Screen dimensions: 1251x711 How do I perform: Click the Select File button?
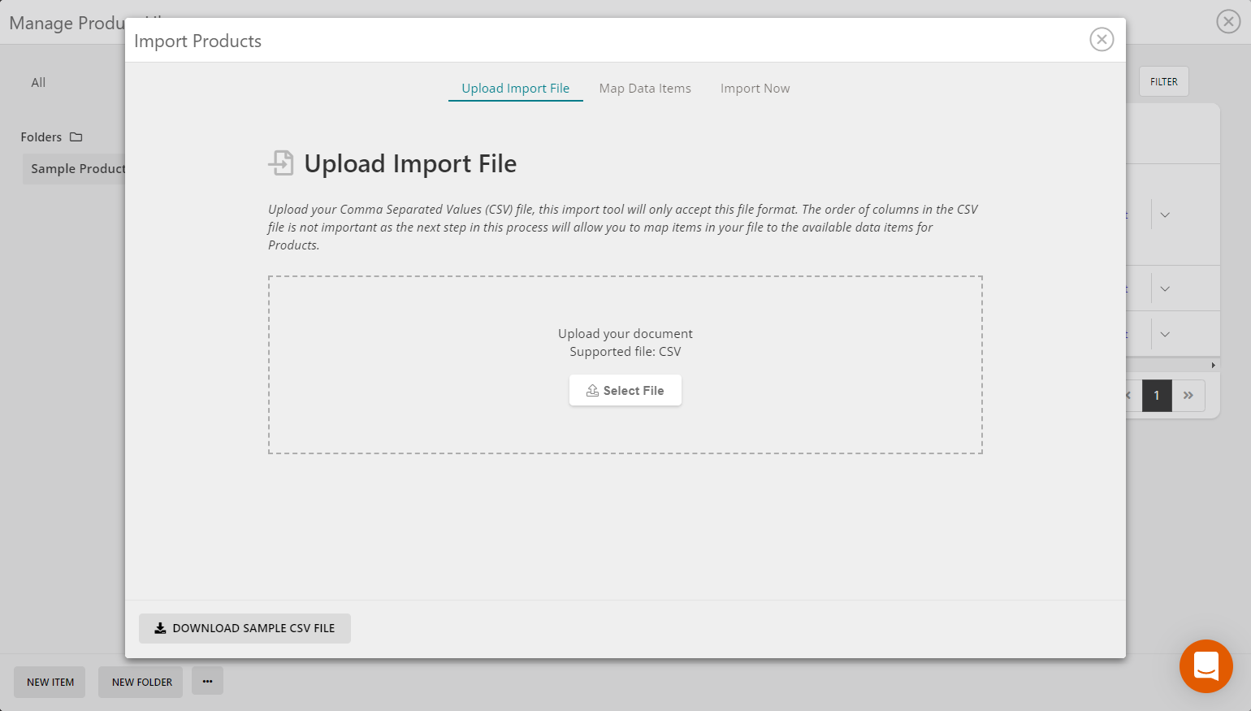tap(625, 390)
